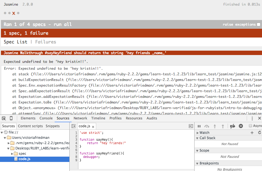Open the Profiles tab
Screen dimensions: 262x171
[116, 118]
